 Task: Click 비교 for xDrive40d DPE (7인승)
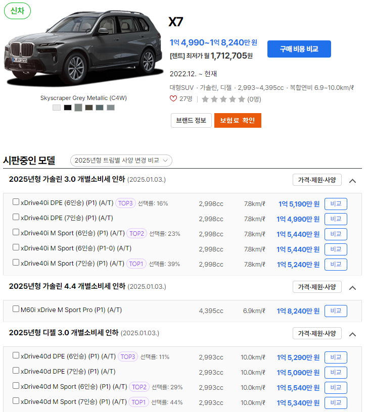pyautogui.click(x=336, y=373)
